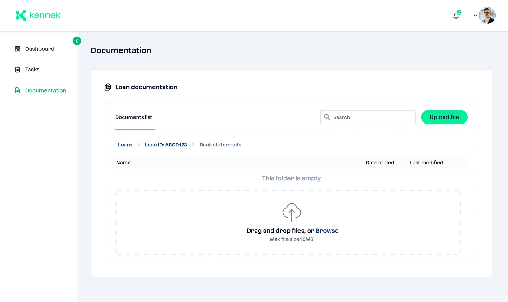Viewport: 508px width, 302px height.
Task: Click the Documentation page heading
Action: point(121,50)
